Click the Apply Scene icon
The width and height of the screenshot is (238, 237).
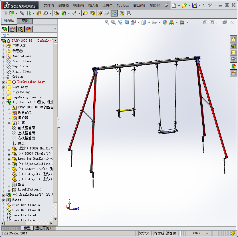pos(172,23)
